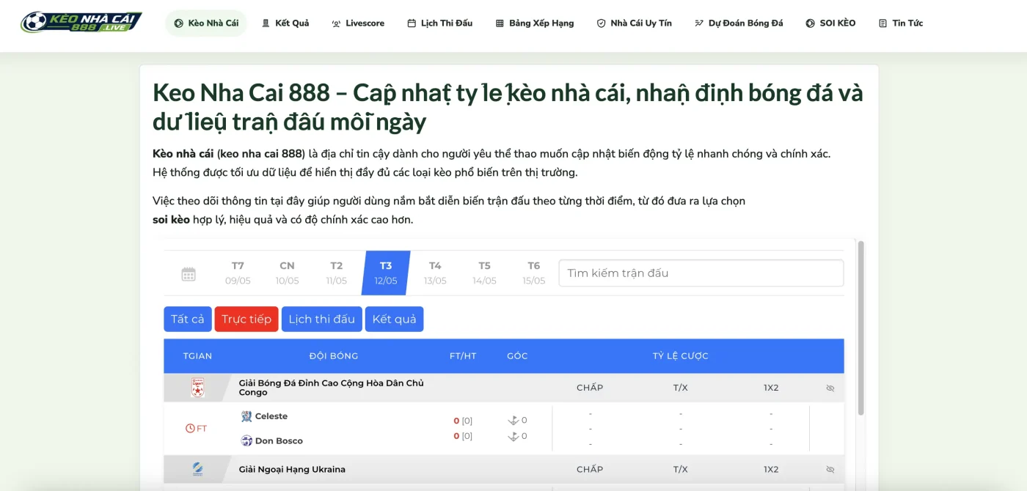Click 1X2 label in the Ukraina league row
This screenshot has width=1027, height=491.
coord(771,469)
